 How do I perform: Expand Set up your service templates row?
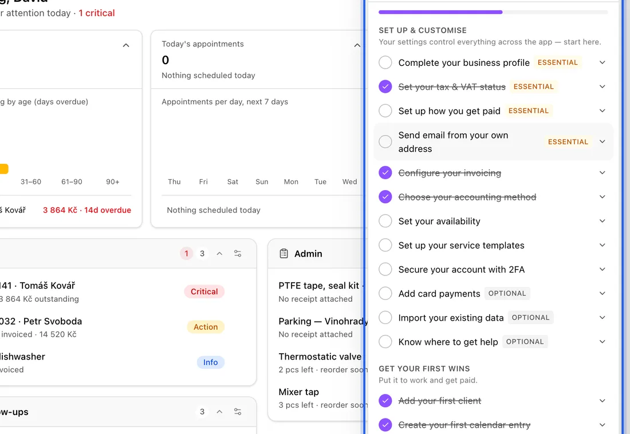pyautogui.click(x=603, y=245)
